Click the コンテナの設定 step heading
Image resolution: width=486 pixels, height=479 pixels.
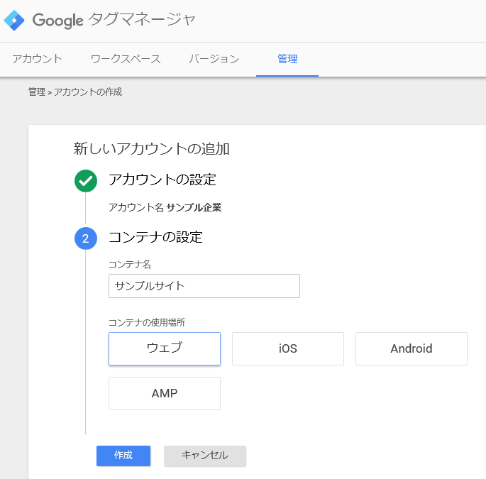click(x=155, y=238)
